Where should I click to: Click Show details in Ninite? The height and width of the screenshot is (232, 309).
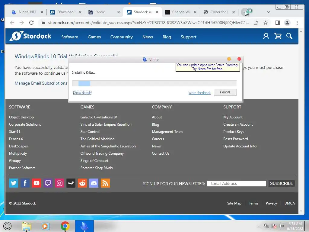click(82, 93)
